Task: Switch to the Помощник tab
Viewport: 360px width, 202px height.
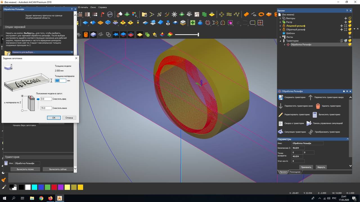Action: coord(295,172)
